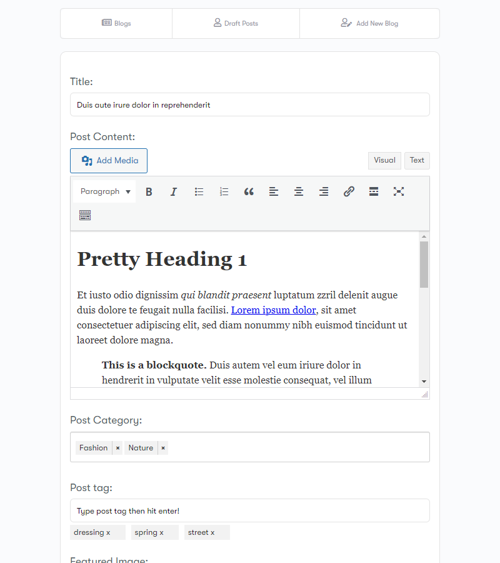Viewport: 500px width, 563px height.
Task: Align text to the right
Action: (324, 191)
